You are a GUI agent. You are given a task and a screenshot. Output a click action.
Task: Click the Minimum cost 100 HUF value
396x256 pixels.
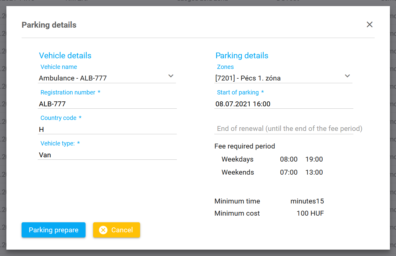pos(310,213)
